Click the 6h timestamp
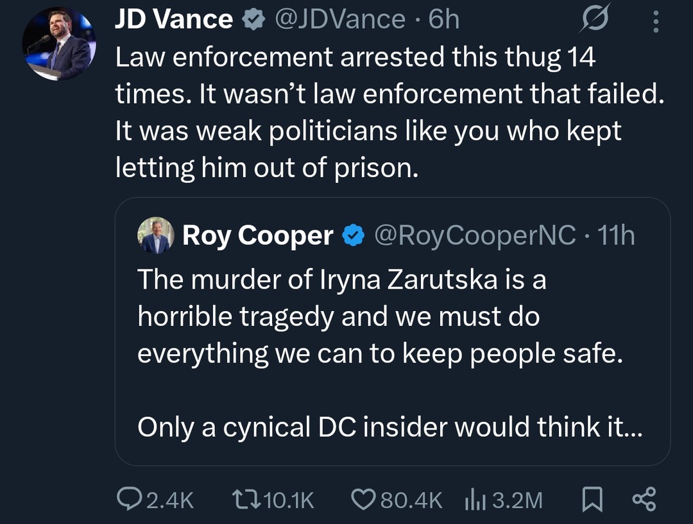 444,21
